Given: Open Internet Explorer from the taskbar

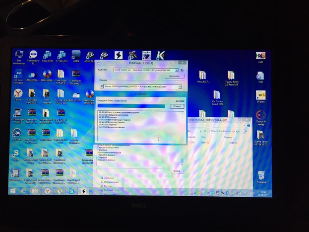Looking at the screenshot, I should pos(23,191).
